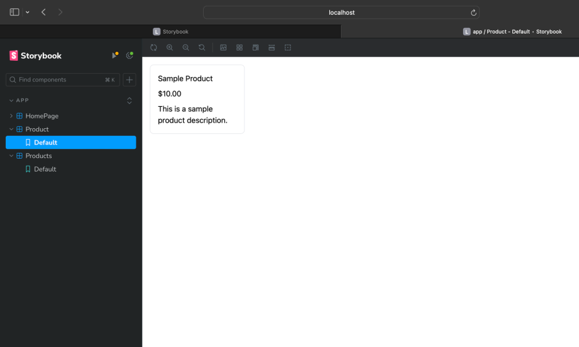Screen dimensions: 579x347
Task: Click the remount component icon
Action: [x=153, y=48]
